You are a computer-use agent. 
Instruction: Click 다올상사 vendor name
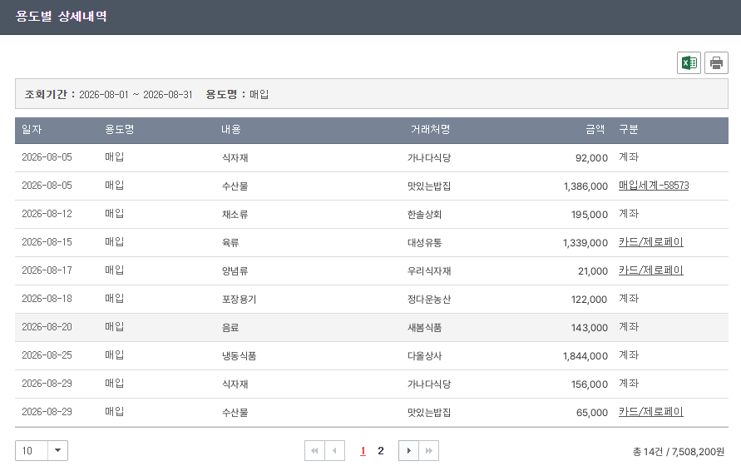click(424, 356)
